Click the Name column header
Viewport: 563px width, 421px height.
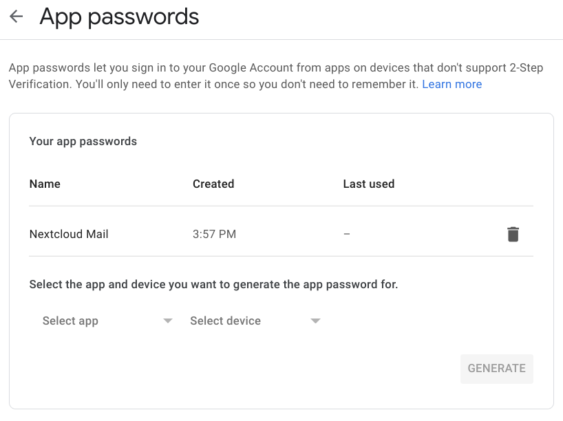point(45,184)
